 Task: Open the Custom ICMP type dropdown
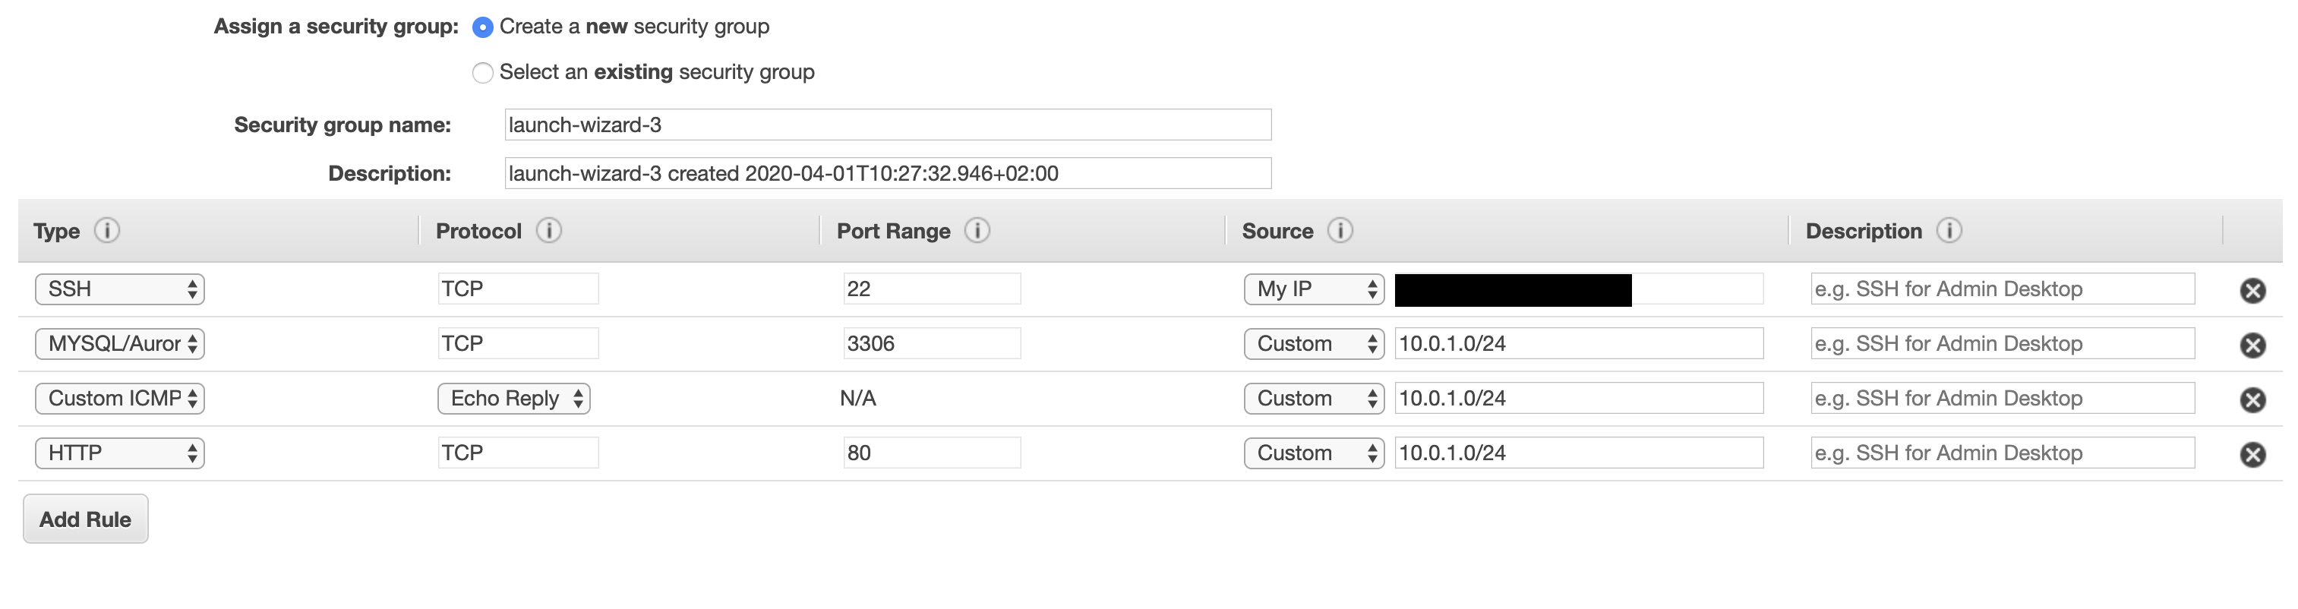pos(119,399)
